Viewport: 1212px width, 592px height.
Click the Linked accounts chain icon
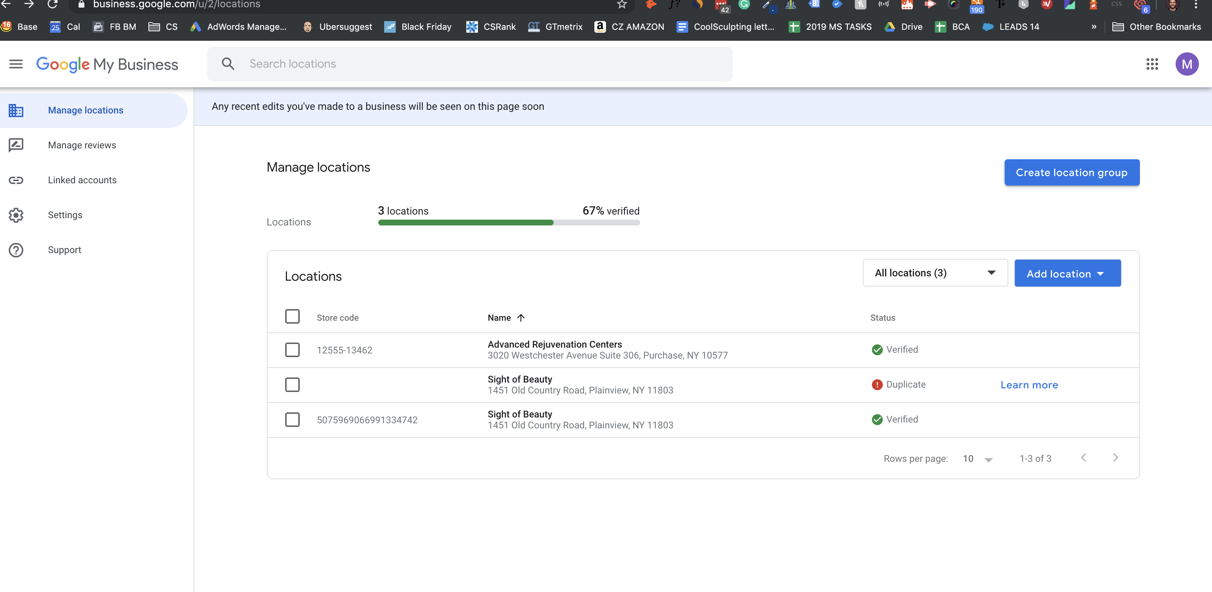(16, 181)
